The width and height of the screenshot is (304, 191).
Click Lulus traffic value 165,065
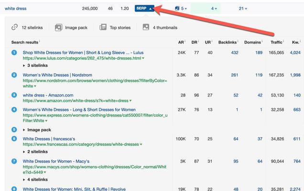point(276,53)
